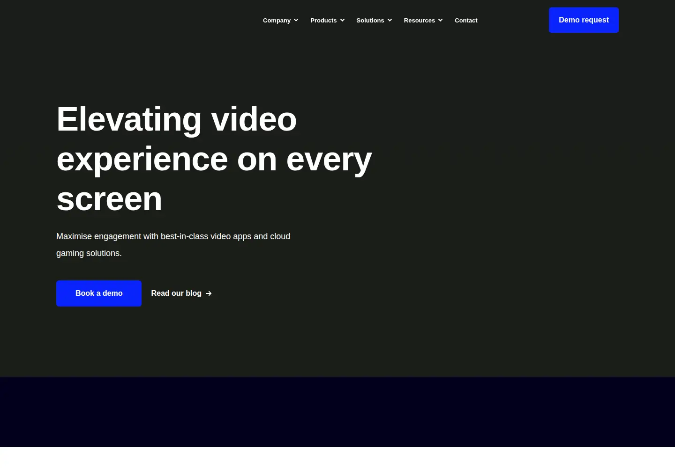675x468 pixels.
Task: Click the arrow icon beside Read our blog
Action: [x=209, y=293]
